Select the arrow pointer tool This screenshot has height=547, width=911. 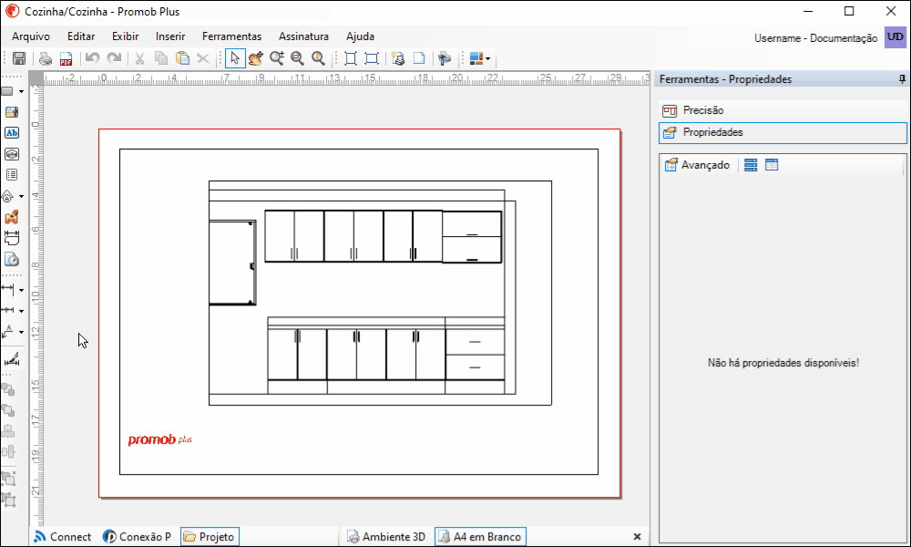coord(235,58)
